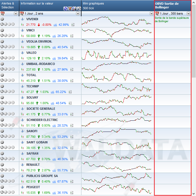Toggle selection C for TOTAL

9,80
